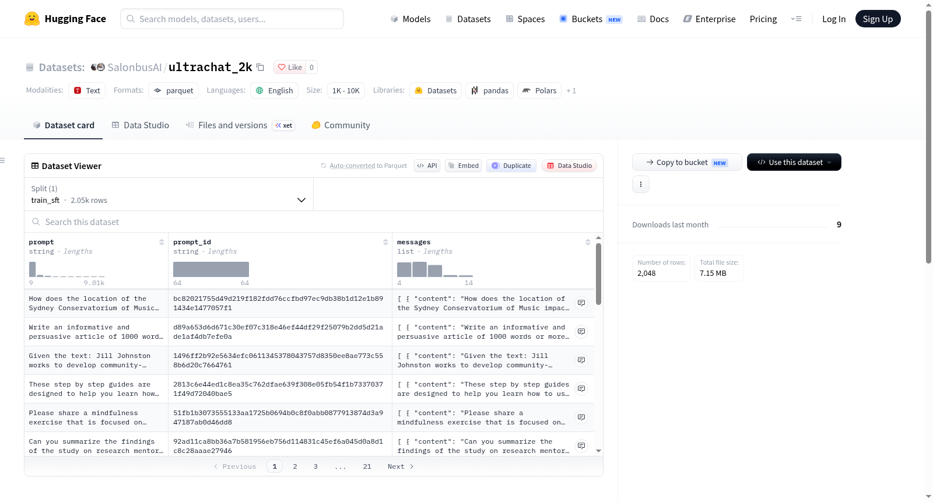This screenshot has width=933, height=502.
Task: Click the dataset table vertical scrollbar
Action: point(598,274)
